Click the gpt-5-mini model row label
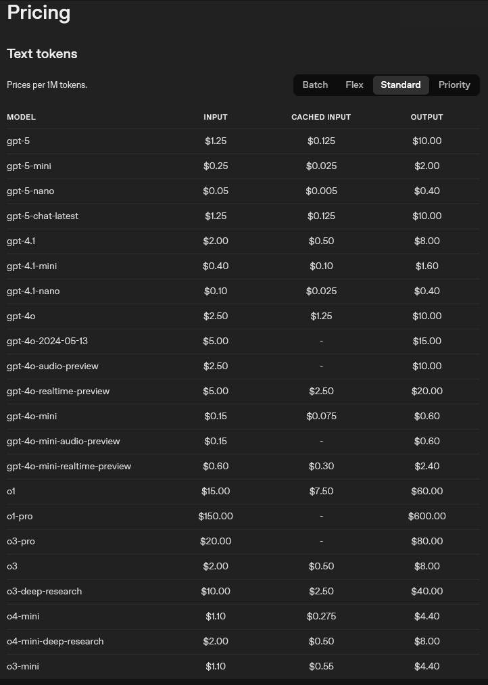The height and width of the screenshot is (685, 488). tap(29, 166)
